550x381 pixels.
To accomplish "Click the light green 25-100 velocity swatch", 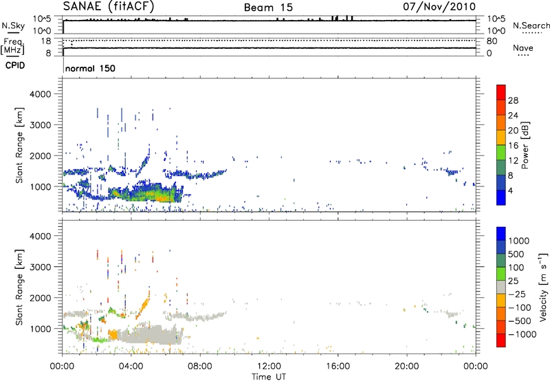I will [501, 274].
